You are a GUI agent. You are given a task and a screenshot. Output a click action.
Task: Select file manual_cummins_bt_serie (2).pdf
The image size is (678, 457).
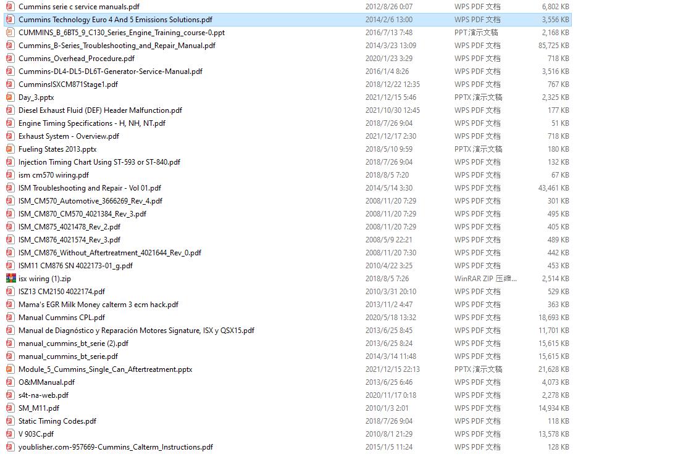pyautogui.click(x=73, y=344)
